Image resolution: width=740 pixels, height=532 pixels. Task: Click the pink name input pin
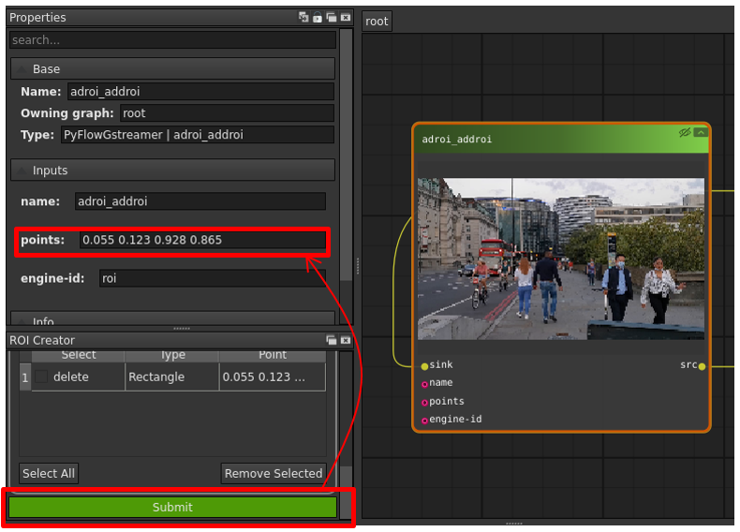[424, 383]
